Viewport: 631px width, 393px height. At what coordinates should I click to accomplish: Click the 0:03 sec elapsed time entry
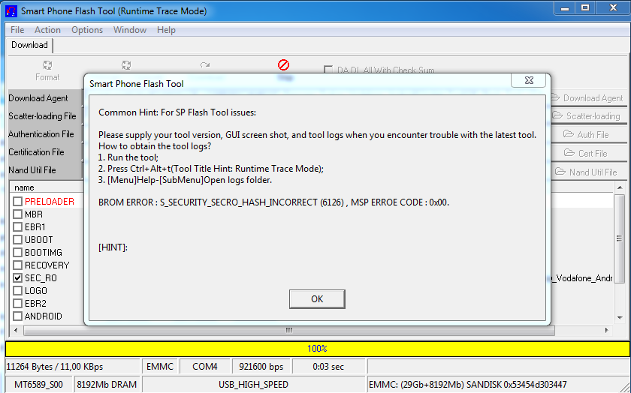(328, 367)
